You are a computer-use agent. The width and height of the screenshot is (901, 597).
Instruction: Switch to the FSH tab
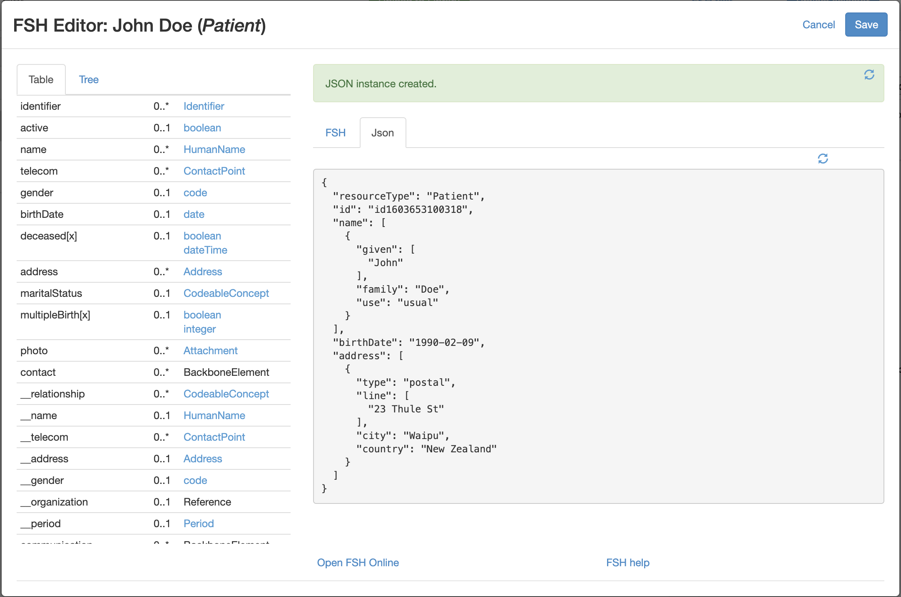point(336,132)
